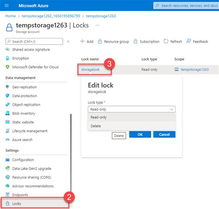
Task: Click Refresh toolbar label
Action: [x=176, y=41]
